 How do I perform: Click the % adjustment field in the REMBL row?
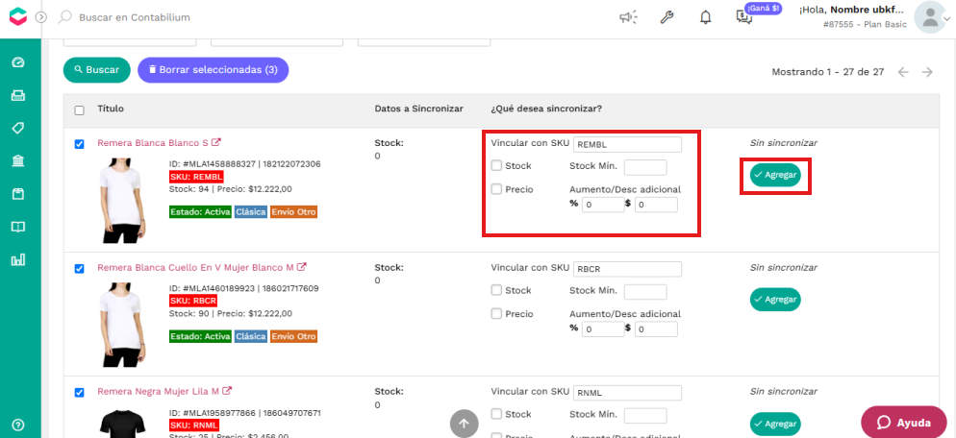click(x=603, y=206)
